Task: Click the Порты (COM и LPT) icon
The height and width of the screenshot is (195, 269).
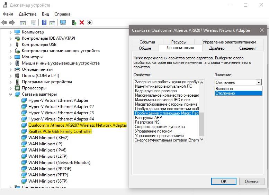Action: click(x=17, y=76)
